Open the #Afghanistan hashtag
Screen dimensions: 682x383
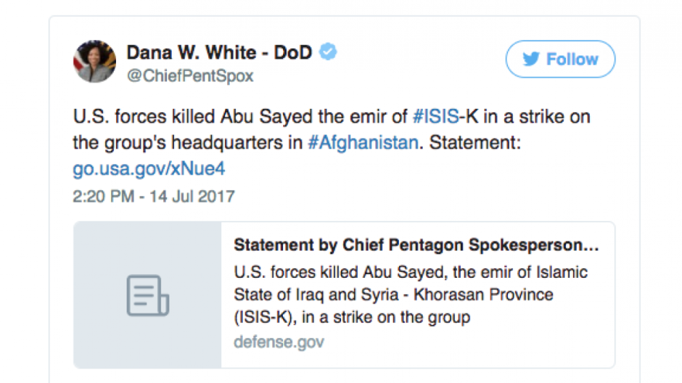(363, 142)
